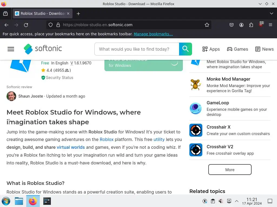
Task: Open the Firefox account icon
Action: point(241,25)
